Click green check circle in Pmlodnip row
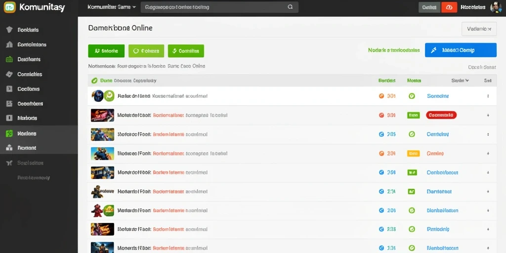Viewport: 506px width, 253px height. [x=412, y=229]
